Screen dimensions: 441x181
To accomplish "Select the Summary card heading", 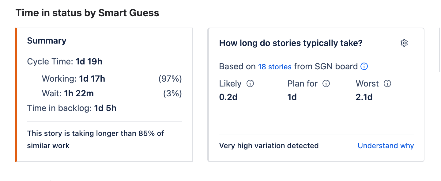I will tap(47, 41).
